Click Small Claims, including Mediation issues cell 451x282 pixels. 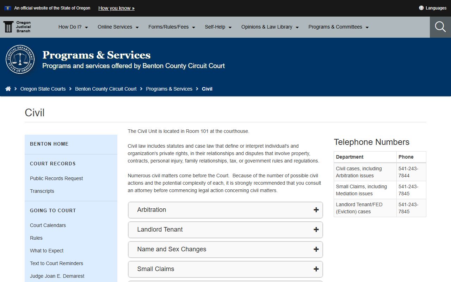point(365,190)
